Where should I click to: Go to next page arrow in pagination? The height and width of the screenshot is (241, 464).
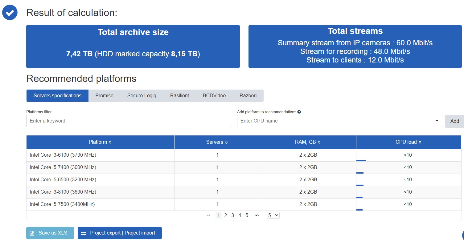257,215
